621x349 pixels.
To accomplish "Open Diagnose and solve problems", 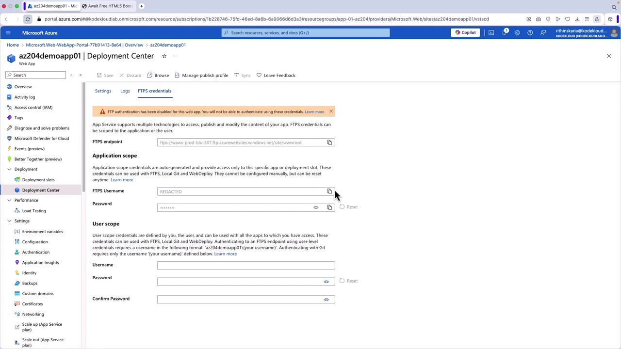I will tap(42, 128).
